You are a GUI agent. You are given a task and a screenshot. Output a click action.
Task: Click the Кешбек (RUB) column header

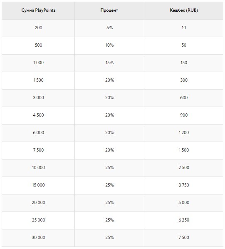184,10
